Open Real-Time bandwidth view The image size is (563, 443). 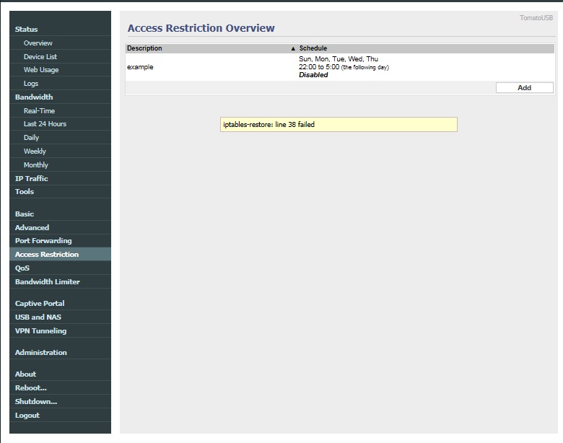(39, 111)
